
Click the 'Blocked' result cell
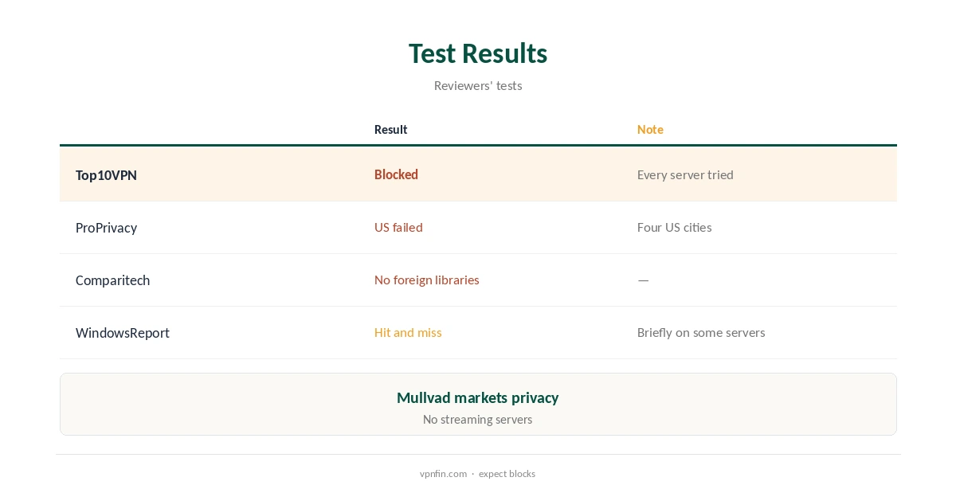[396, 174]
